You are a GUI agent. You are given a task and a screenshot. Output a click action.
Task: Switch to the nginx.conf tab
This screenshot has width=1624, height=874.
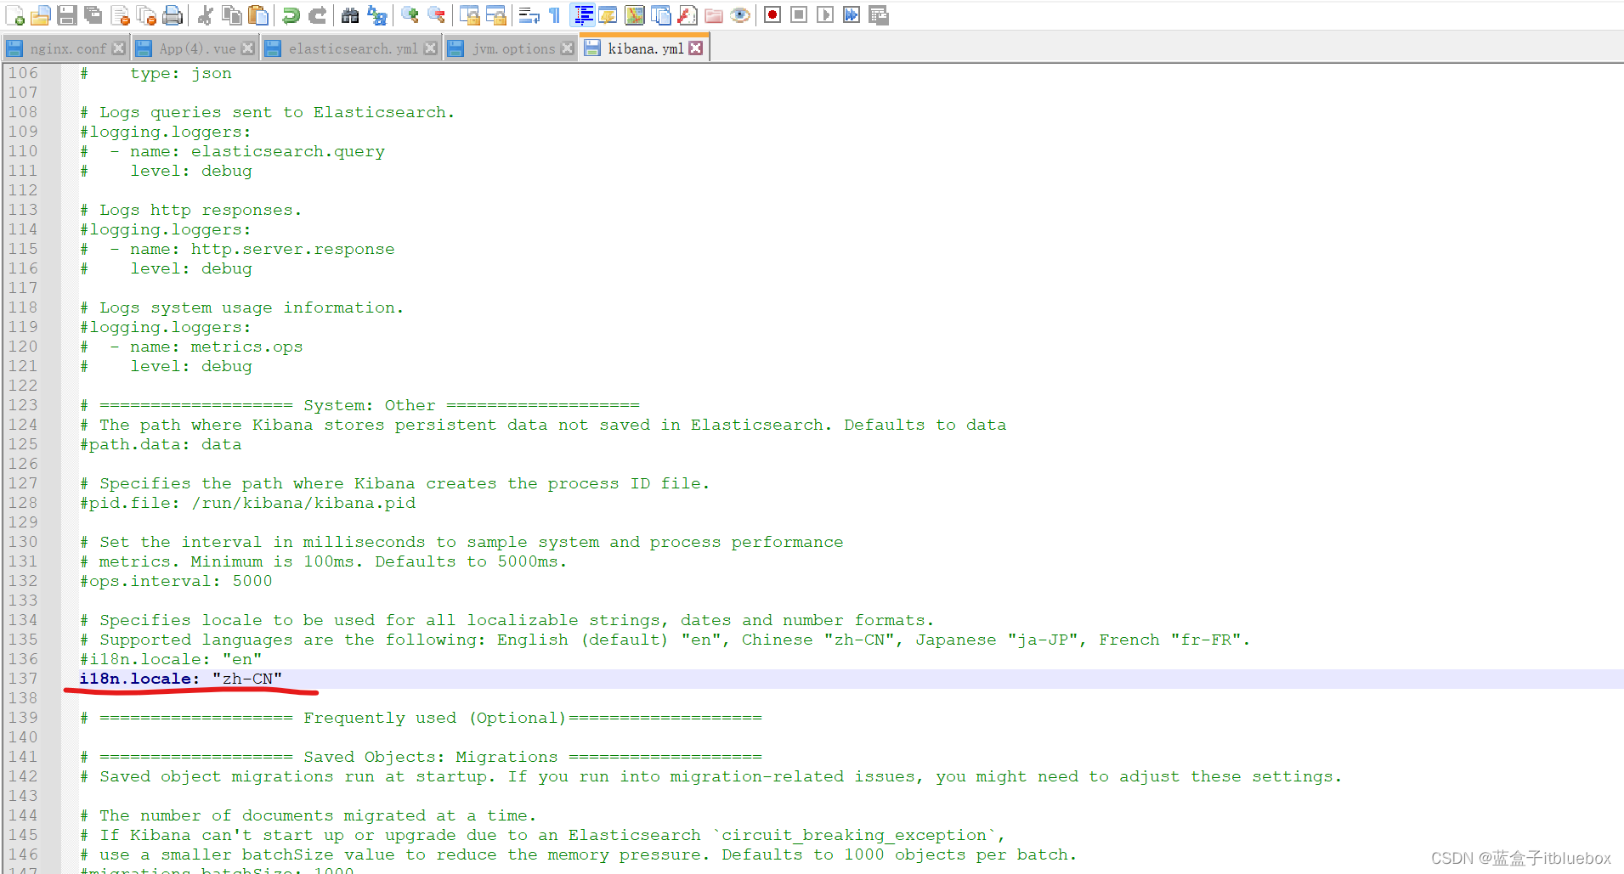[66, 48]
